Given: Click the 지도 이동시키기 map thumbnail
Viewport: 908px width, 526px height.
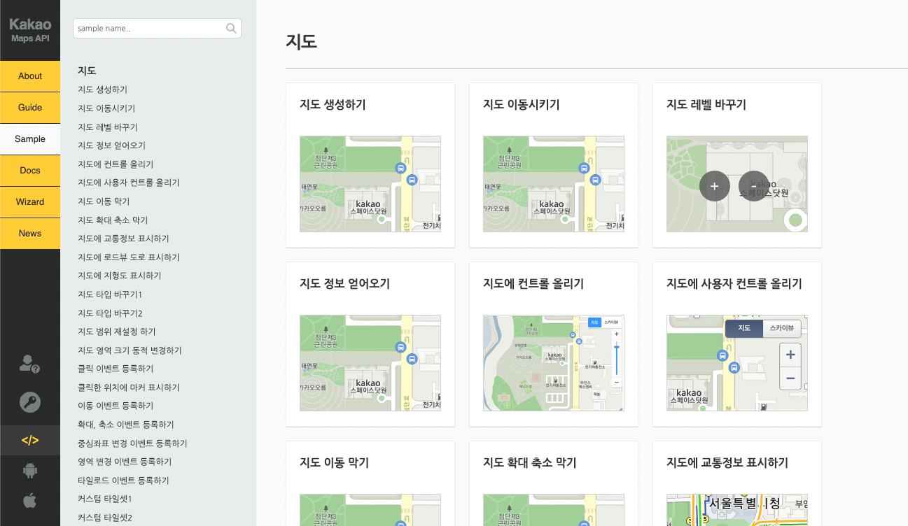Looking at the screenshot, I should point(554,184).
